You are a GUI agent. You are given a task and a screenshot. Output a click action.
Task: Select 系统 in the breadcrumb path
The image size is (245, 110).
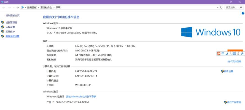pos(58,7)
